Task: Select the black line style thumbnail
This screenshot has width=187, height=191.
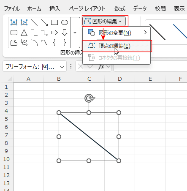Action: (x=157, y=32)
